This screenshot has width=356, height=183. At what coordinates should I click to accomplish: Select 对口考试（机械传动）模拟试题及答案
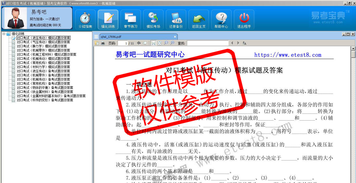pyautogui.click(x=43, y=59)
